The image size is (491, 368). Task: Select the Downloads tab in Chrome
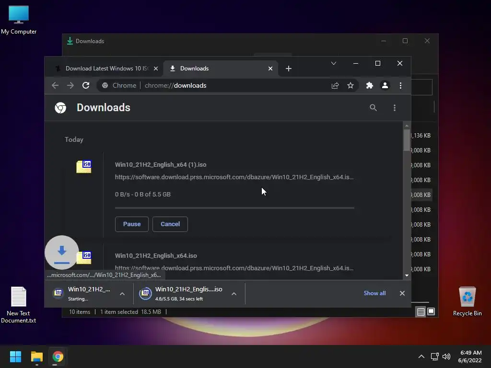click(x=221, y=69)
